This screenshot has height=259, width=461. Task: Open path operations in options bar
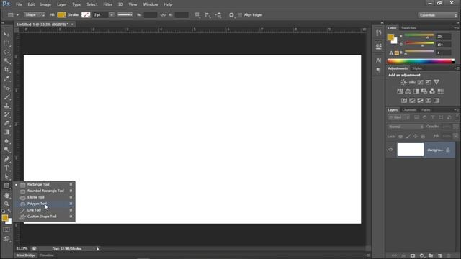(x=197, y=14)
